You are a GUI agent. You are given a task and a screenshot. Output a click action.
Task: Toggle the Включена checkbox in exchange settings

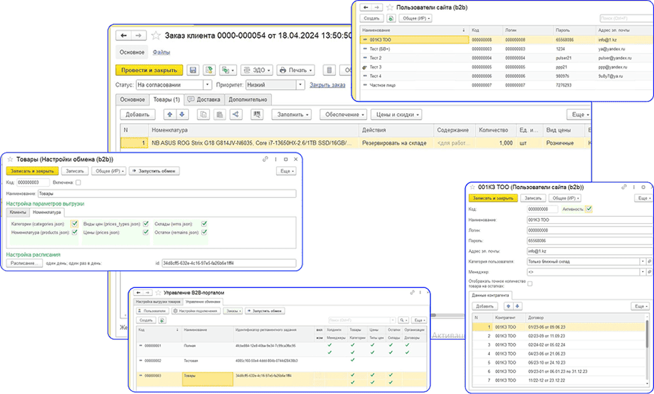click(x=78, y=183)
